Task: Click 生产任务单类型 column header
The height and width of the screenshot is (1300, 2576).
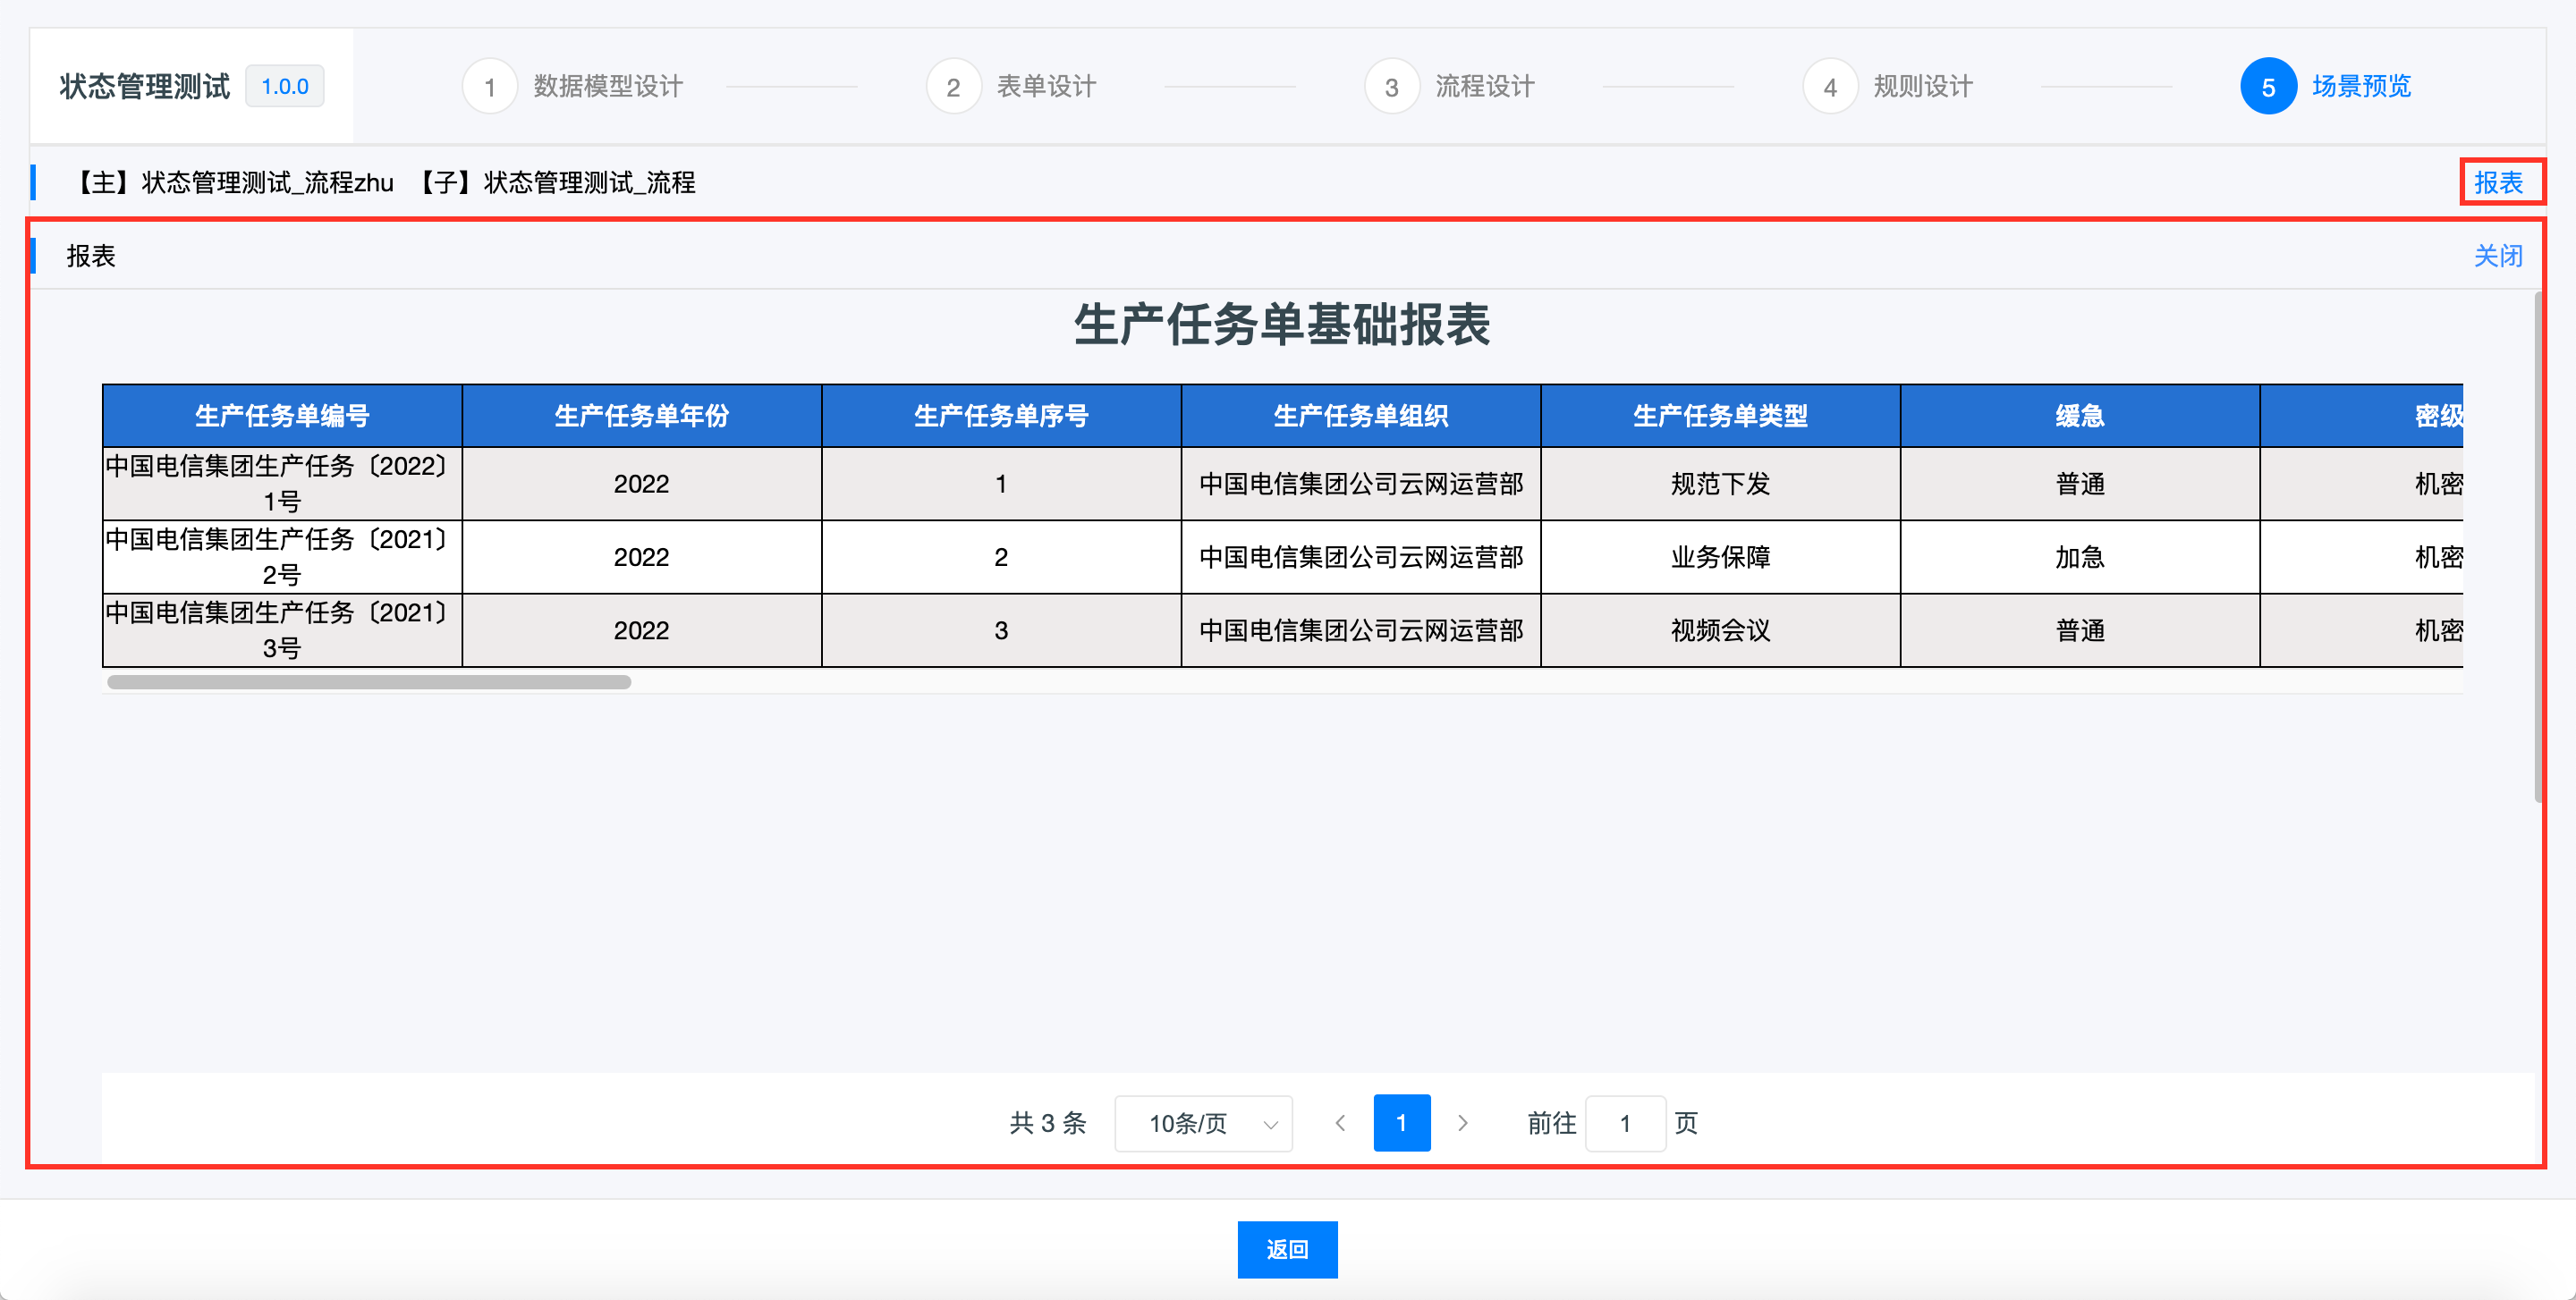Action: tap(1720, 416)
